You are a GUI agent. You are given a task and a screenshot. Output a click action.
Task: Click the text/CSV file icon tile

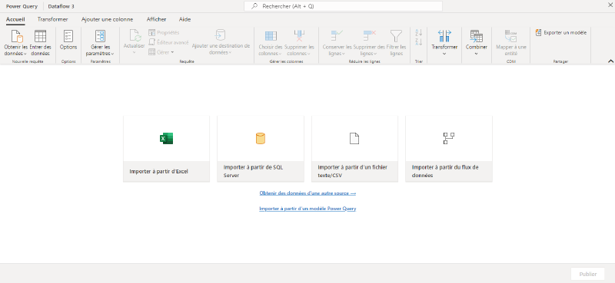click(354, 138)
